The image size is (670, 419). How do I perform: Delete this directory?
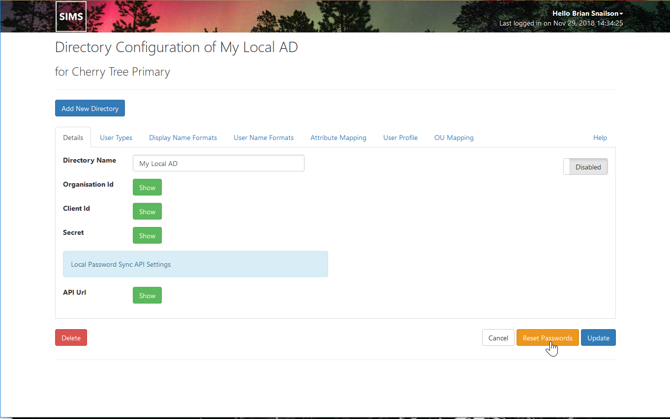71,338
